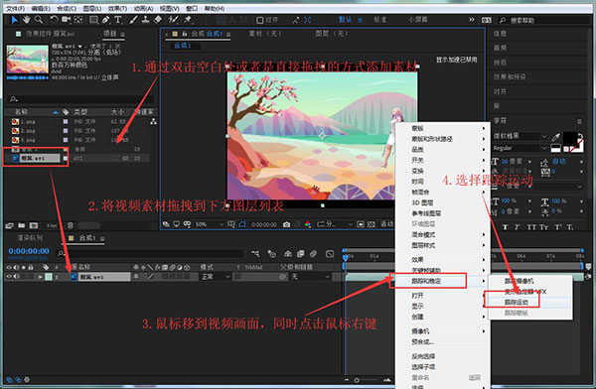This screenshot has width=596, height=389.
Task: Click the teal label color swatch of layer 1
Action: (x=49, y=277)
